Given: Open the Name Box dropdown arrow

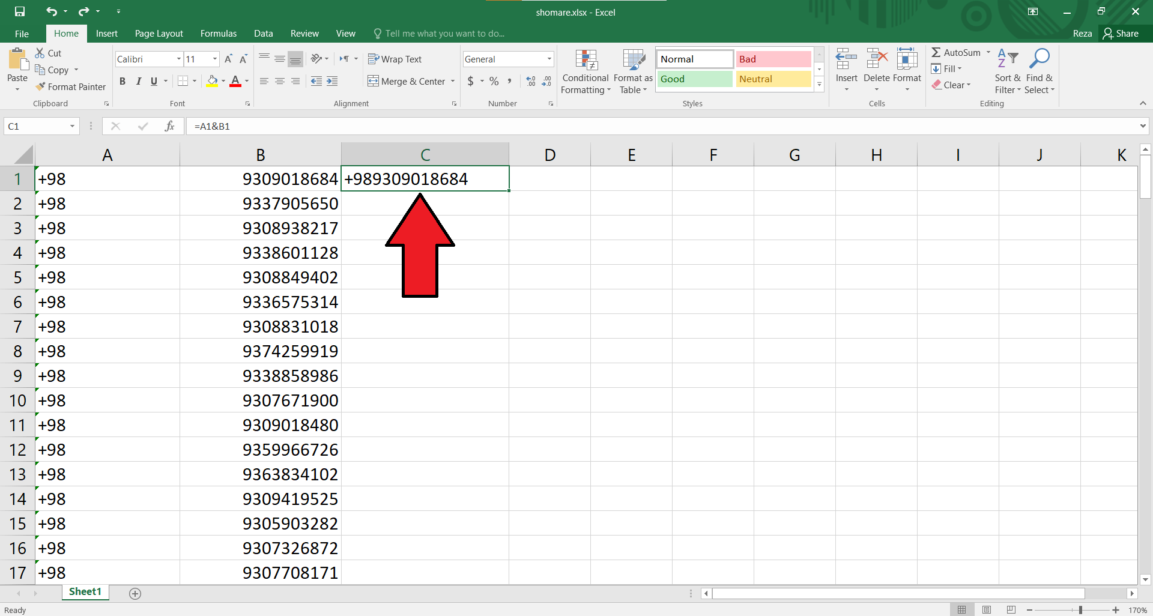Looking at the screenshot, I should [72, 126].
